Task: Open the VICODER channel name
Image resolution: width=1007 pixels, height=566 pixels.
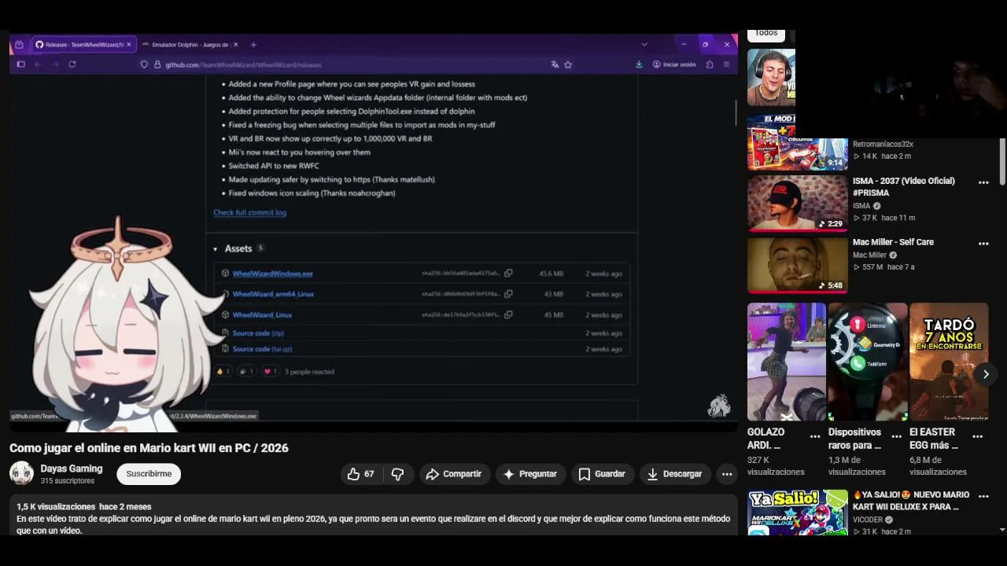Action: click(868, 520)
